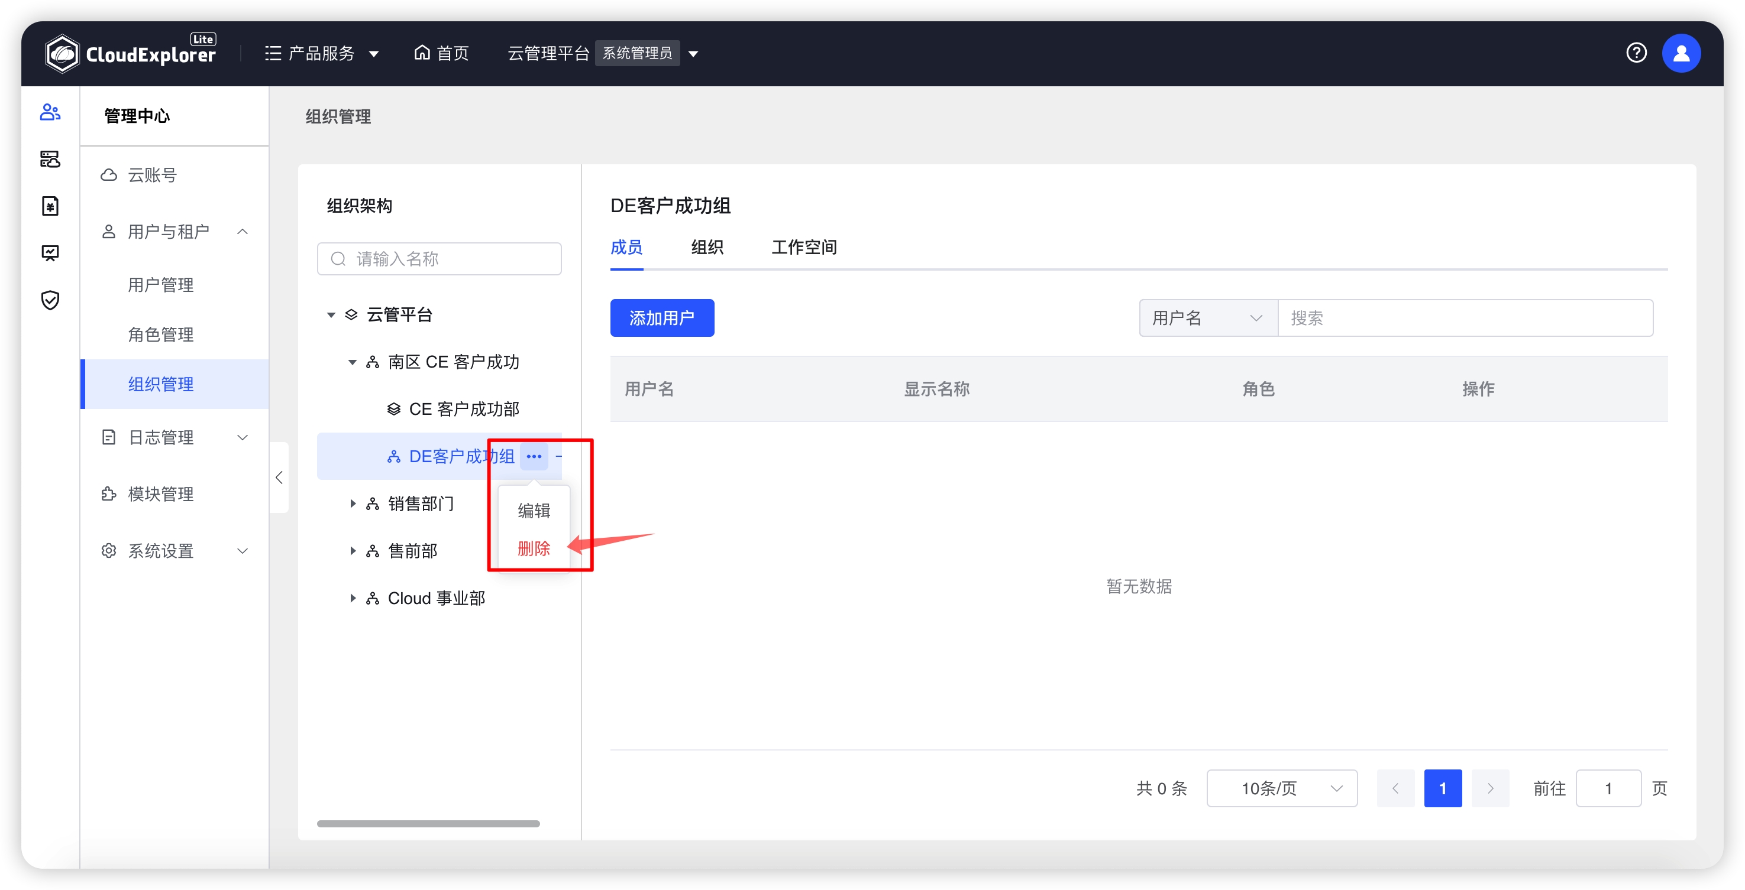Click the 产品服务 list menu icon
The width and height of the screenshot is (1745, 890).
pos(273,53)
